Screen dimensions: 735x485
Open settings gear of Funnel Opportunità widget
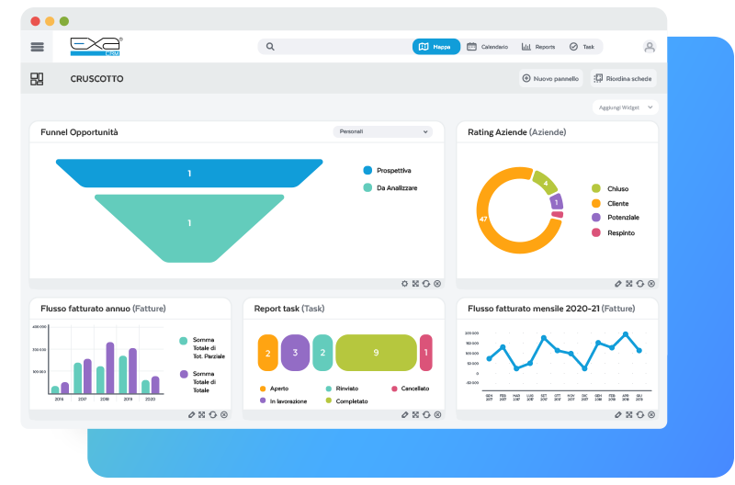pyautogui.click(x=404, y=284)
